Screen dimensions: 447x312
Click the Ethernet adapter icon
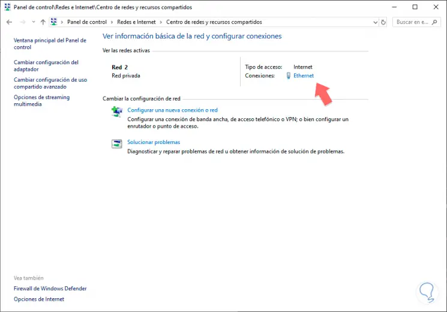click(x=288, y=76)
